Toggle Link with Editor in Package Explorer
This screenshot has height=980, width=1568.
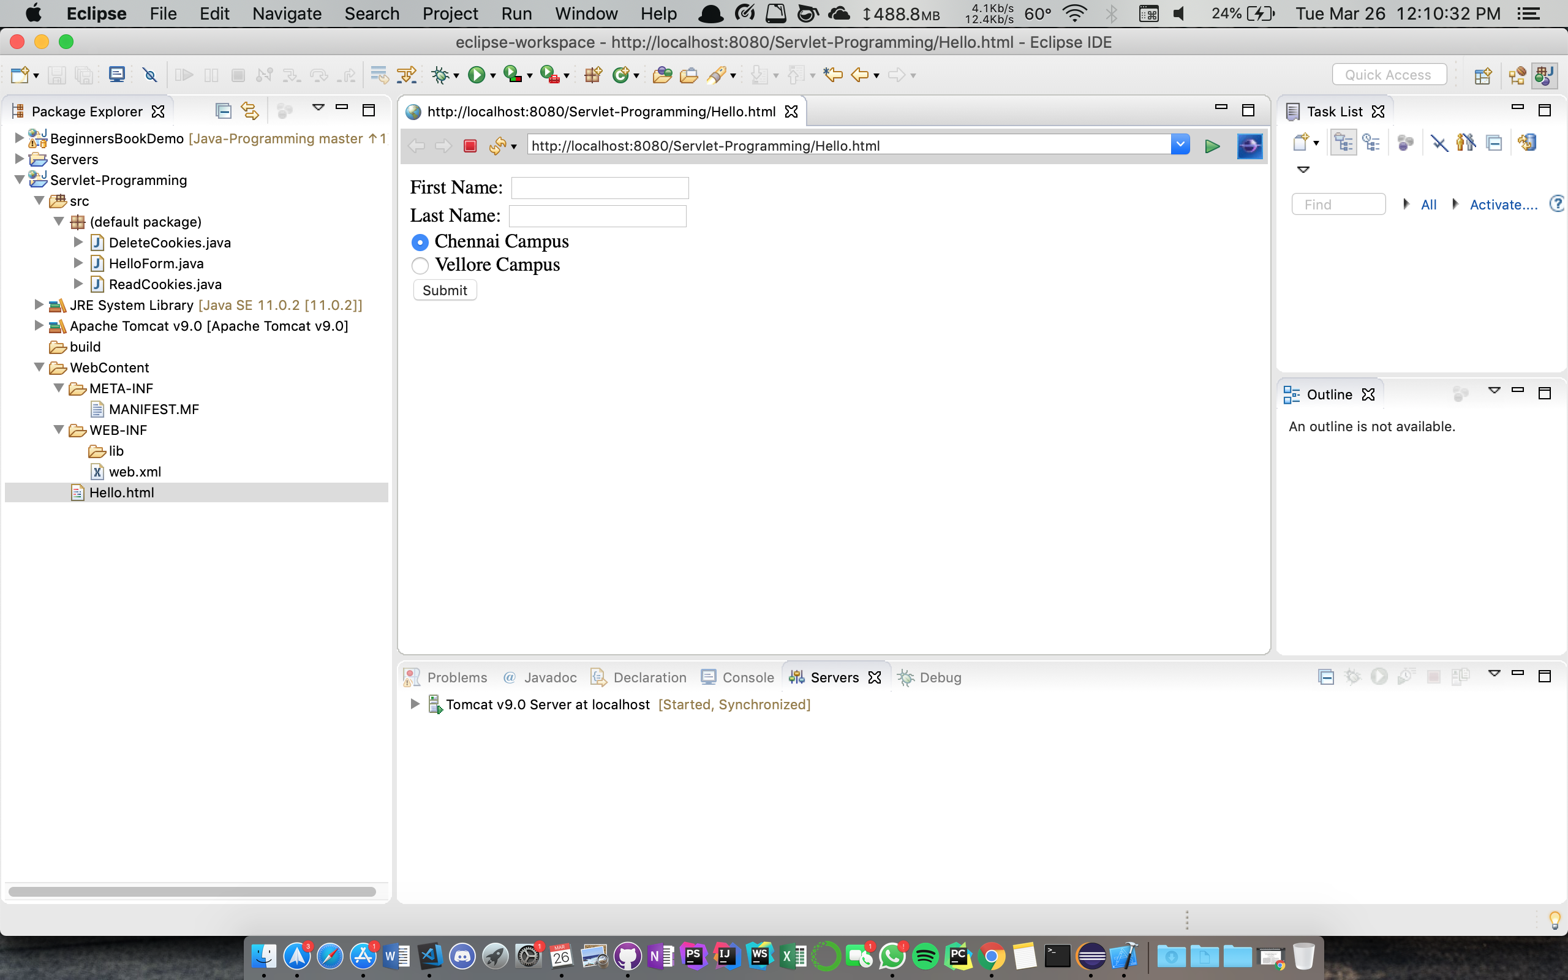point(249,111)
